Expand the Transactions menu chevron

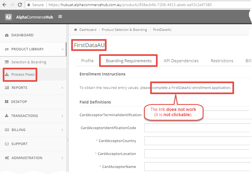(62, 116)
